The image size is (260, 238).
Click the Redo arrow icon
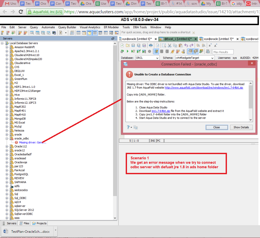click(x=192, y=46)
